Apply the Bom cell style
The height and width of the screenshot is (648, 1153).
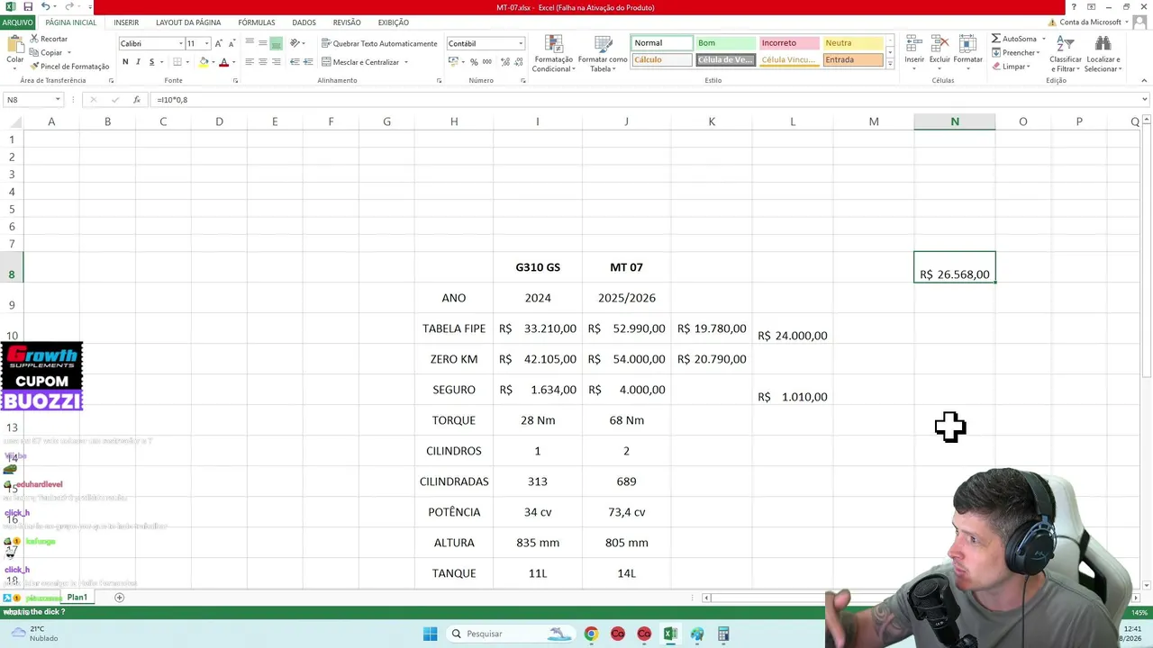725,43
